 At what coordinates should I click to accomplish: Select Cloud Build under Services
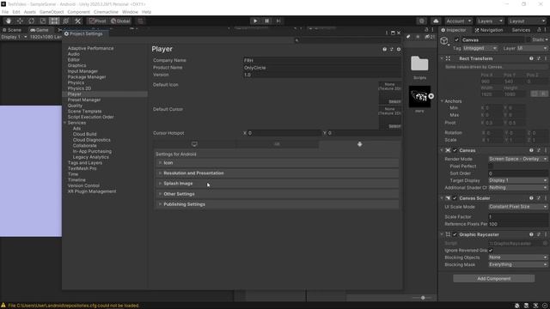(84, 134)
